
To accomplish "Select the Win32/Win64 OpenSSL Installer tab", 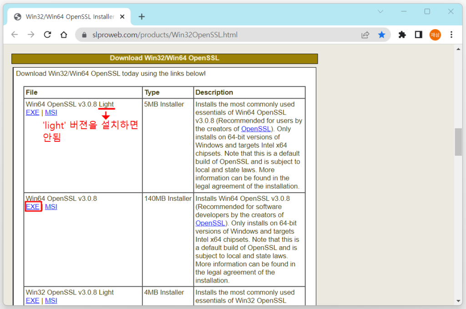I will tap(69, 17).
